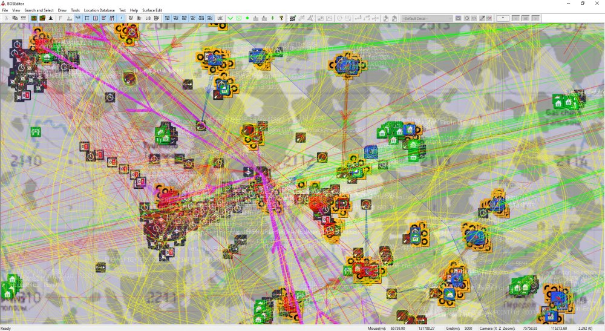
Task: Click the checkered flag toolbar icon
Action: [292, 18]
